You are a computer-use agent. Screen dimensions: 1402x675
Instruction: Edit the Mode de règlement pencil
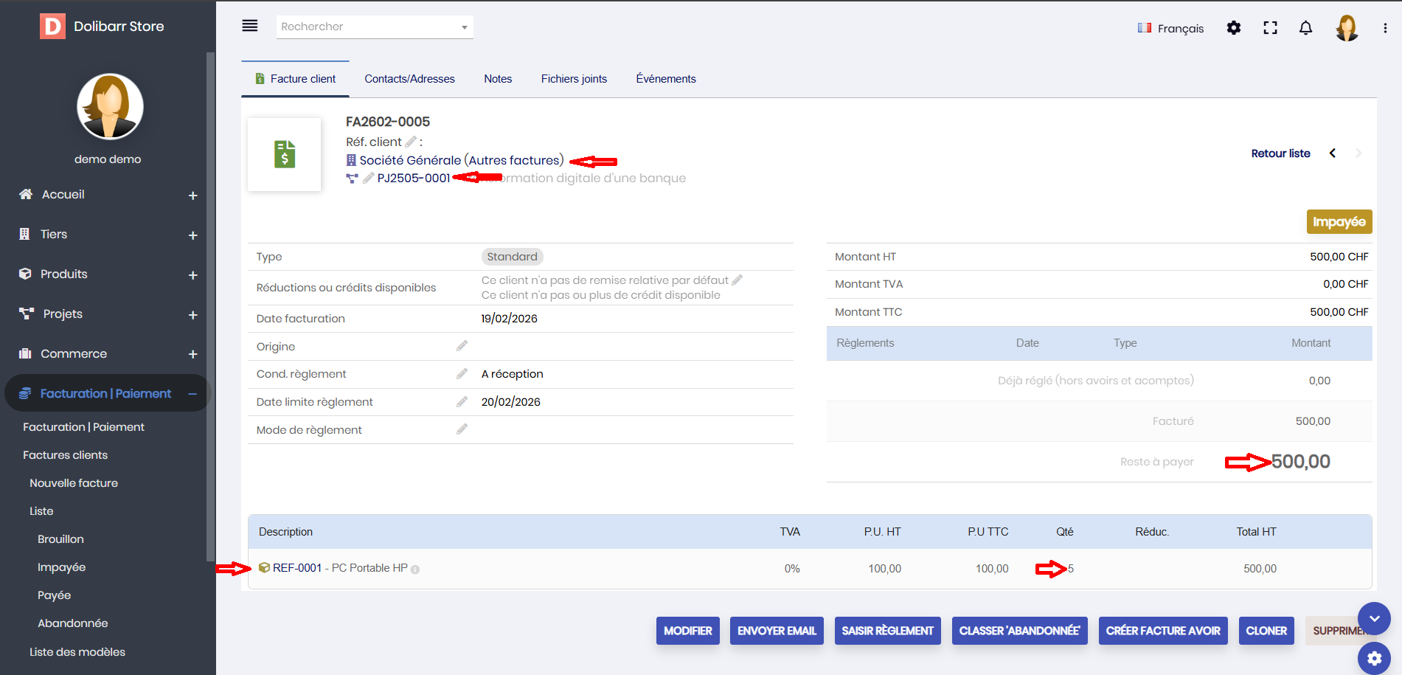pos(462,429)
